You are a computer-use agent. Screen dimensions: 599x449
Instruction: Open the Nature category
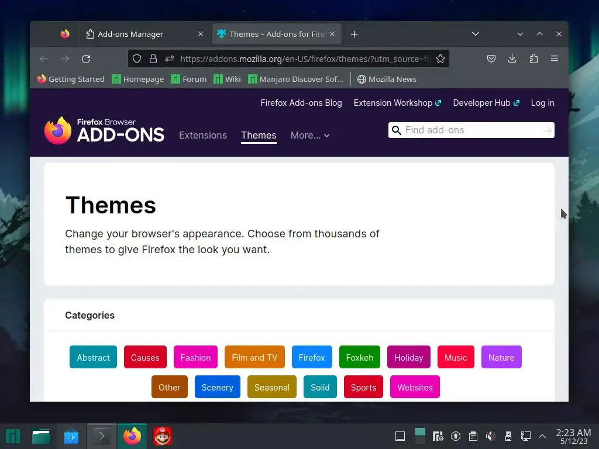501,357
